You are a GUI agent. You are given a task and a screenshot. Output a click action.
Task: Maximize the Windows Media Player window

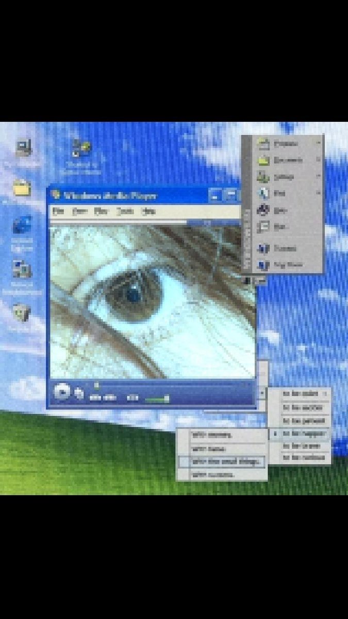tap(231, 195)
